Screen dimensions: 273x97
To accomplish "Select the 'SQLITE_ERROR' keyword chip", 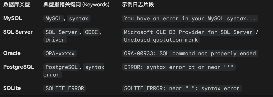I will (65, 88).
